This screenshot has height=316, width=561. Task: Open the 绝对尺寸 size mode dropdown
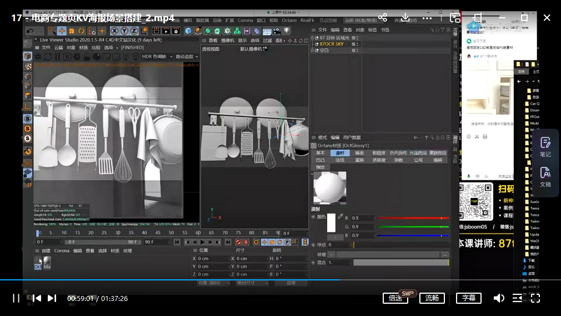coord(252,283)
